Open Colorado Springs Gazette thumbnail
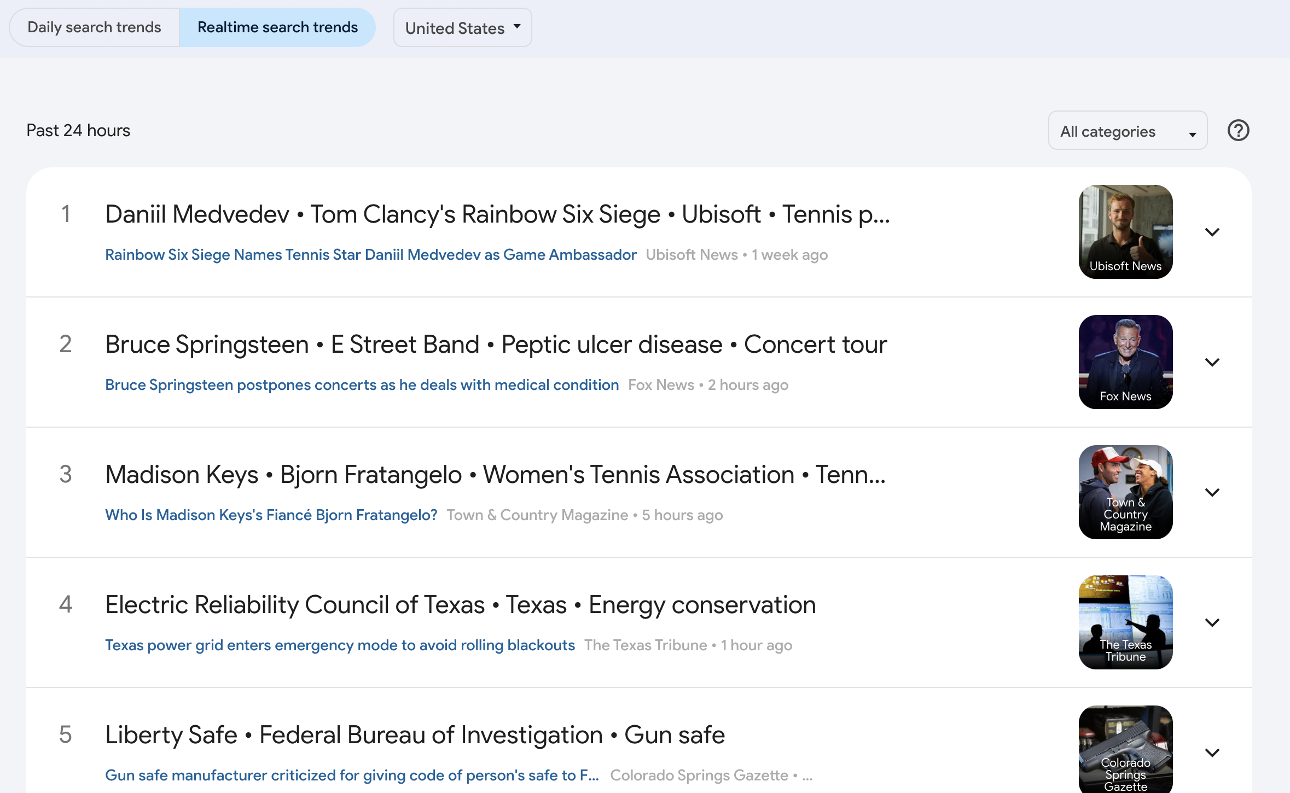Image resolution: width=1290 pixels, height=793 pixels. click(x=1125, y=749)
